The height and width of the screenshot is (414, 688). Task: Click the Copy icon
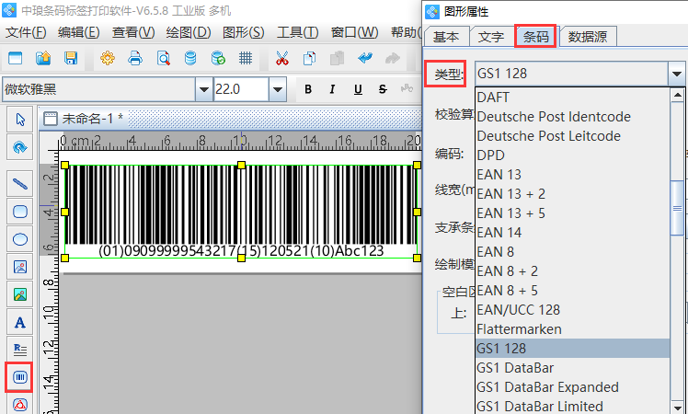click(x=310, y=58)
